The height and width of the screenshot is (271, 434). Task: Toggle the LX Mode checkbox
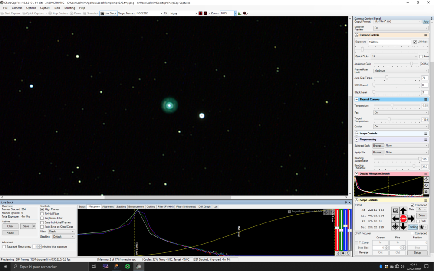tap(415, 42)
